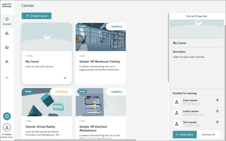The width and height of the screenshot is (226, 141).
Task: Click the 3spin learning logo
Action: click(7, 5)
